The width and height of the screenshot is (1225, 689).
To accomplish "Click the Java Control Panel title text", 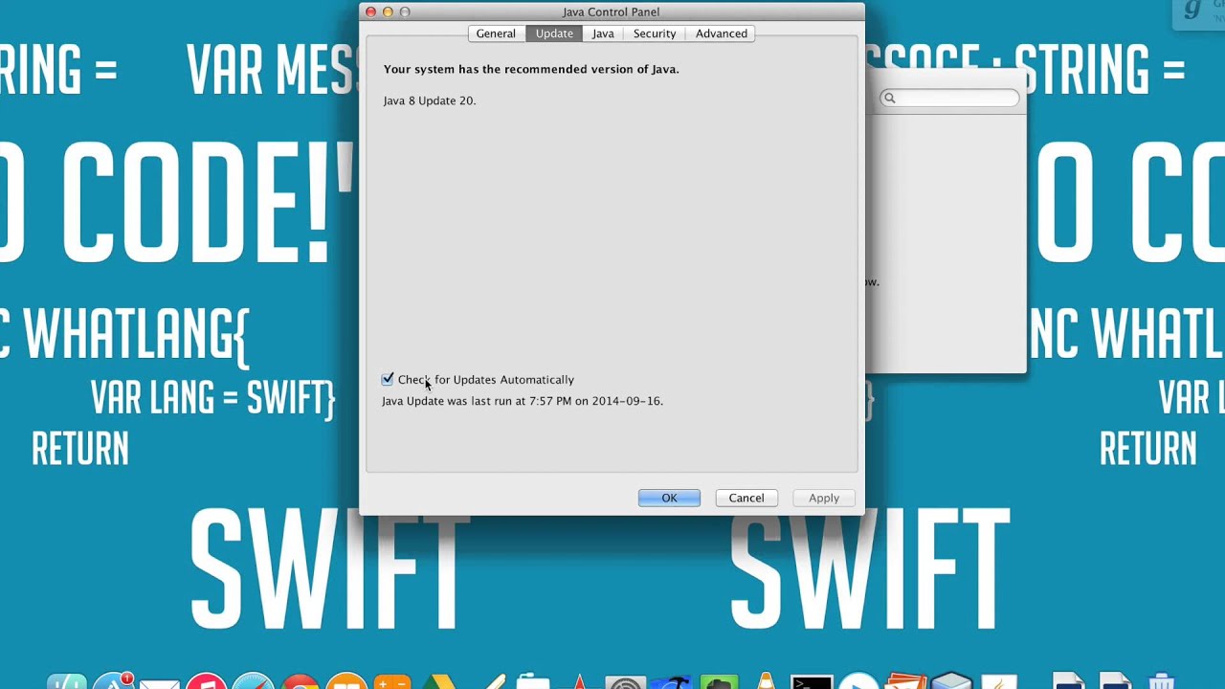I will (611, 12).
